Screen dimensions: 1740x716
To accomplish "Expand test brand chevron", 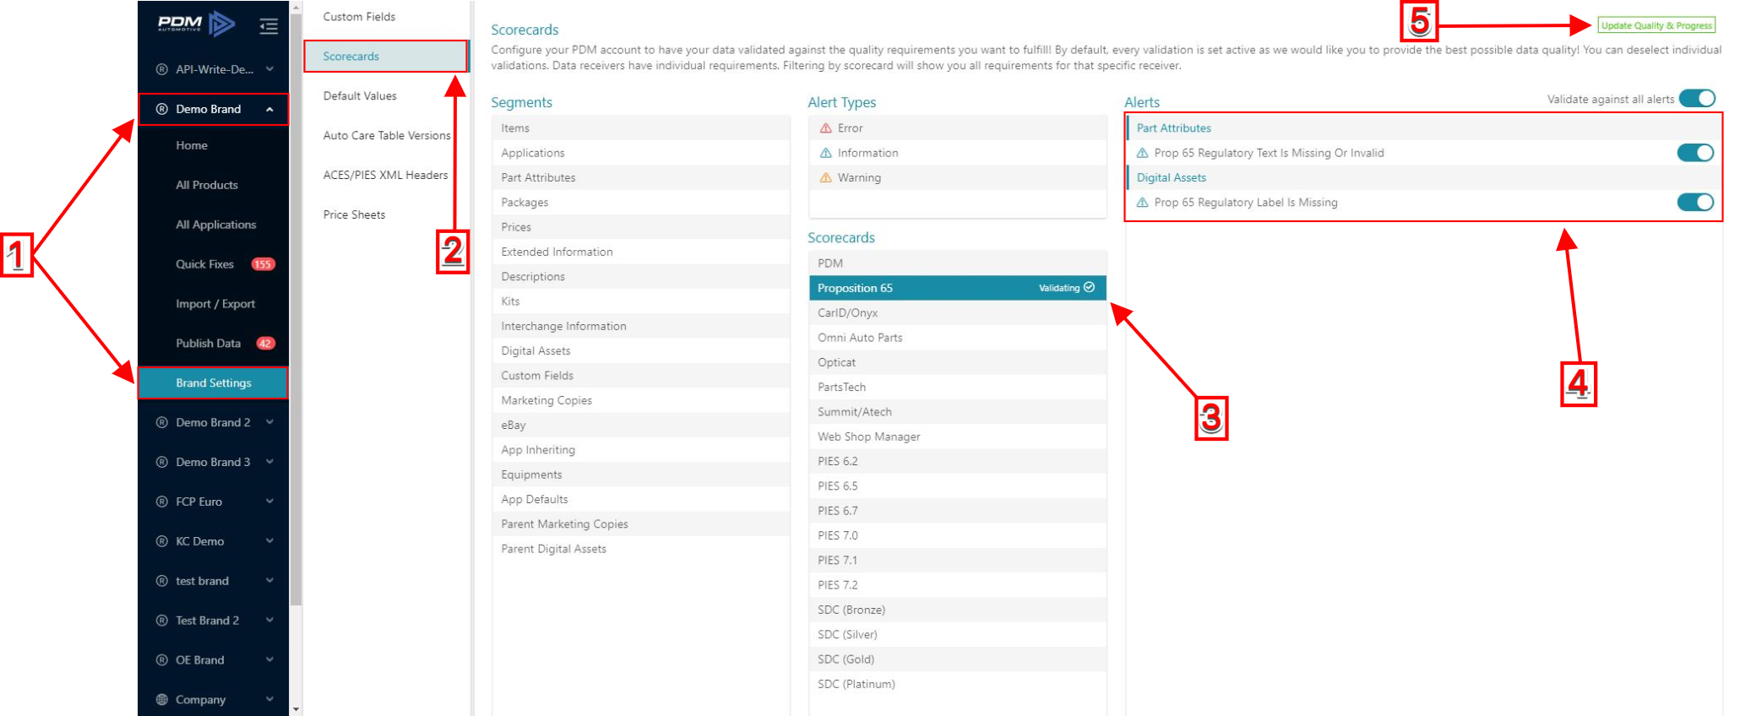I will pos(269,581).
